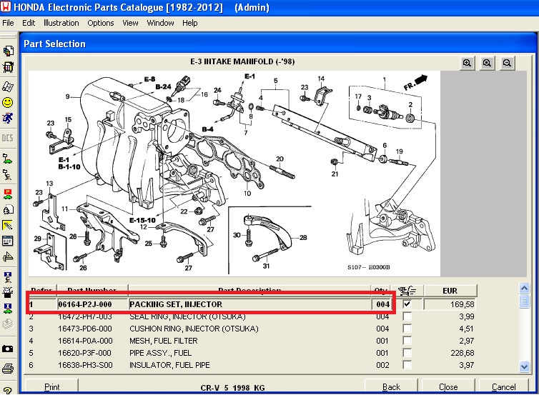Click the zoom out magnifier with minus
Viewport: 539px width, 395px height.
[507, 63]
